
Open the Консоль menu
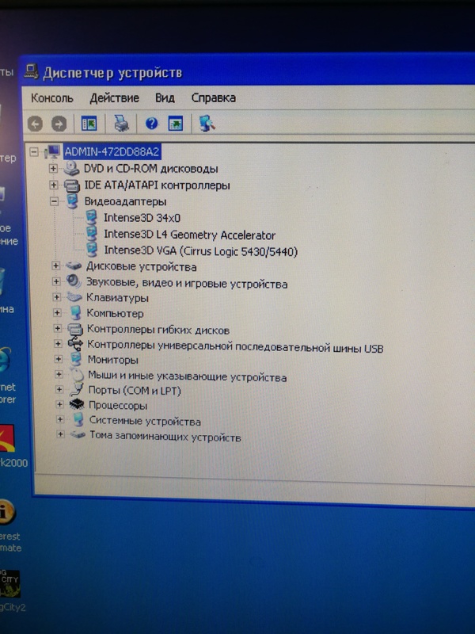pyautogui.click(x=51, y=97)
